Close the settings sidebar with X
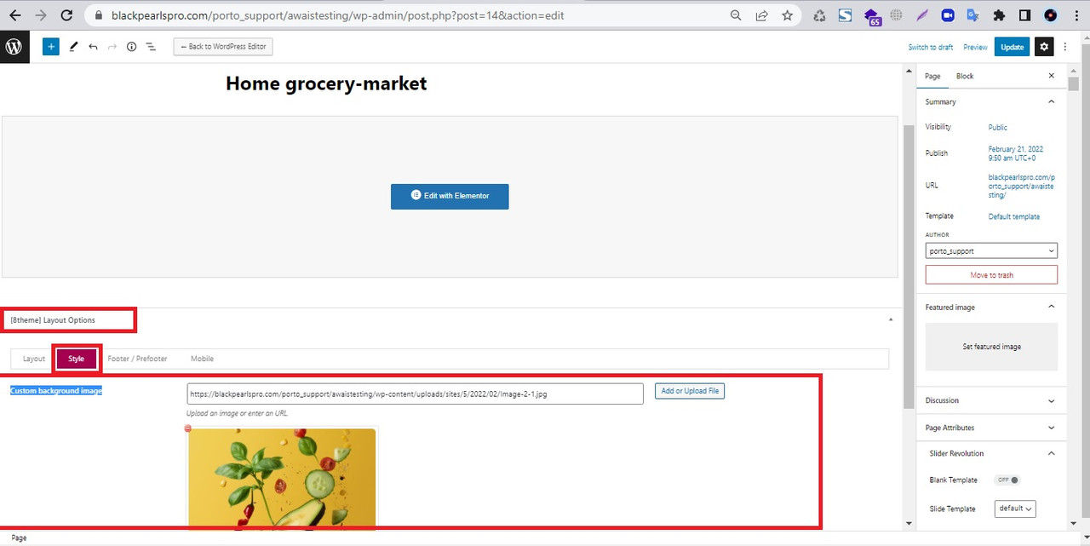Viewport: 1090px width, 546px height. point(1051,76)
